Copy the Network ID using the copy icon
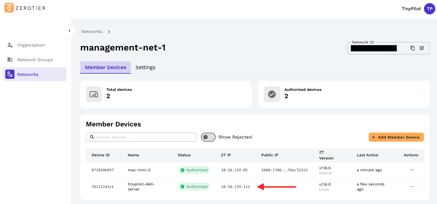Image resolution: width=437 pixels, height=204 pixels. [x=412, y=48]
